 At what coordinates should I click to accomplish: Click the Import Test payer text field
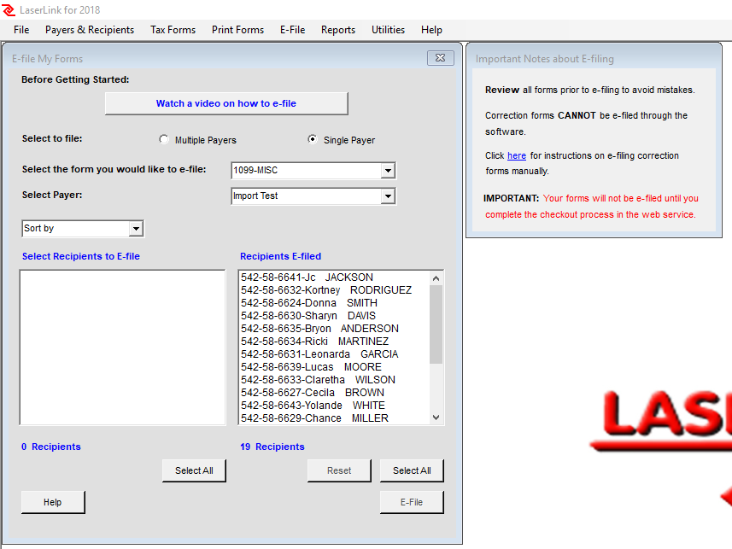point(307,196)
